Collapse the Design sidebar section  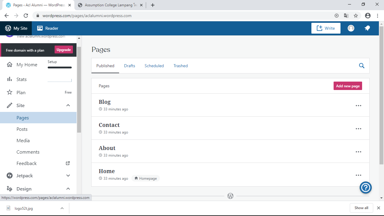point(68,189)
